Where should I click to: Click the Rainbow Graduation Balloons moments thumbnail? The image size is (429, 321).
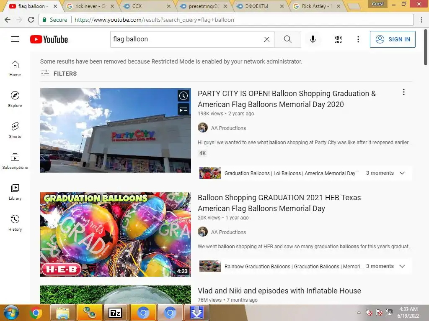(x=210, y=266)
